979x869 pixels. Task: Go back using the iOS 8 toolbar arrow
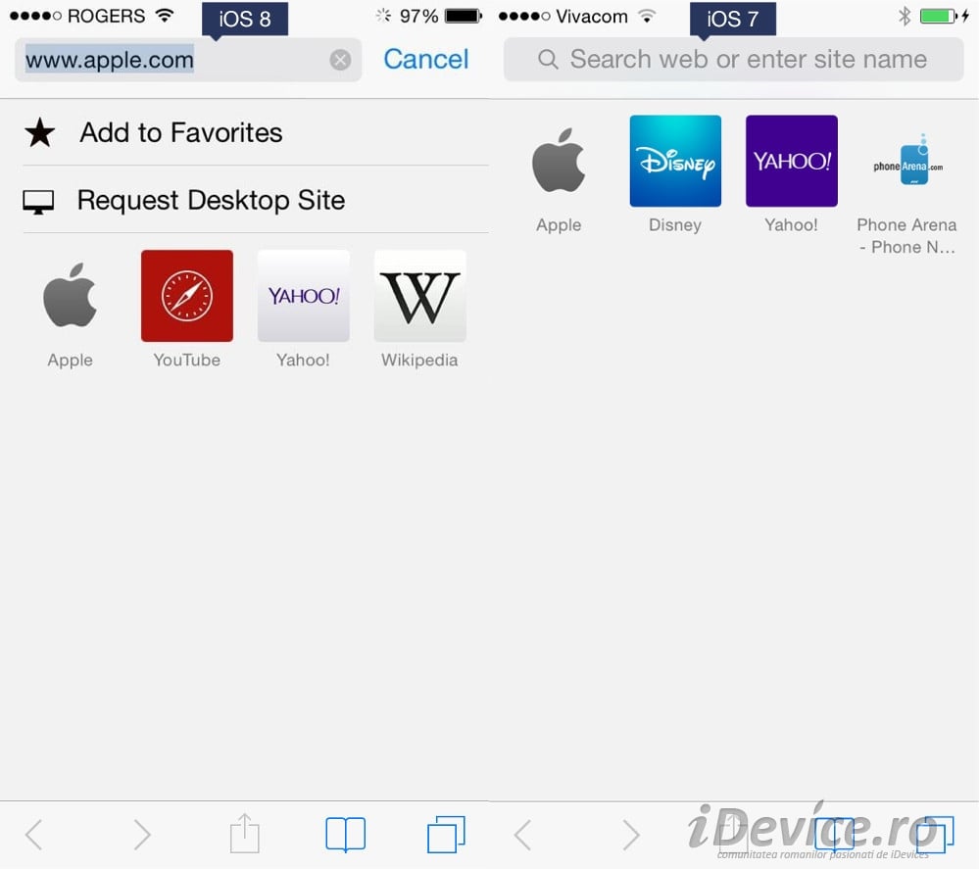pos(34,835)
